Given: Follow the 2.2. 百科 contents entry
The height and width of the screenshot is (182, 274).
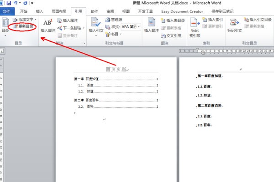Looking at the screenshot, I should click(x=118, y=106).
